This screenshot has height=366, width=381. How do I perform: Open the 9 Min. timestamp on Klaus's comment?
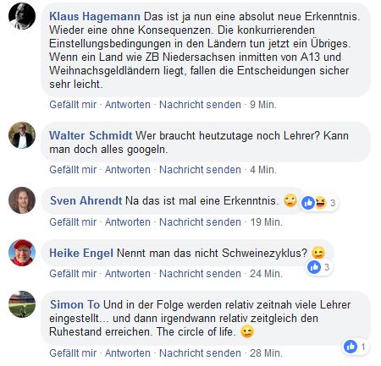pos(263,105)
